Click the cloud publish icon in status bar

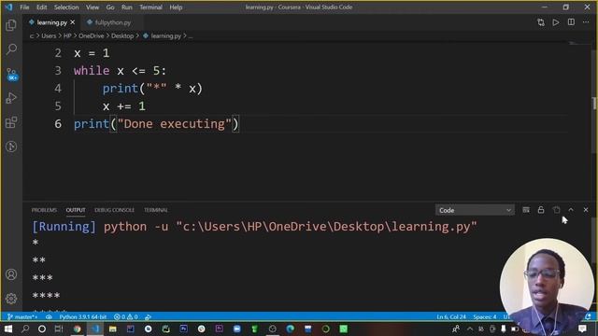click(49, 316)
